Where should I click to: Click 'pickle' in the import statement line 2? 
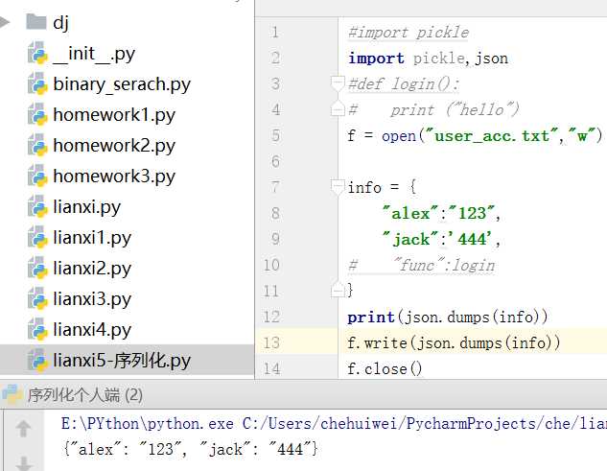click(439, 59)
